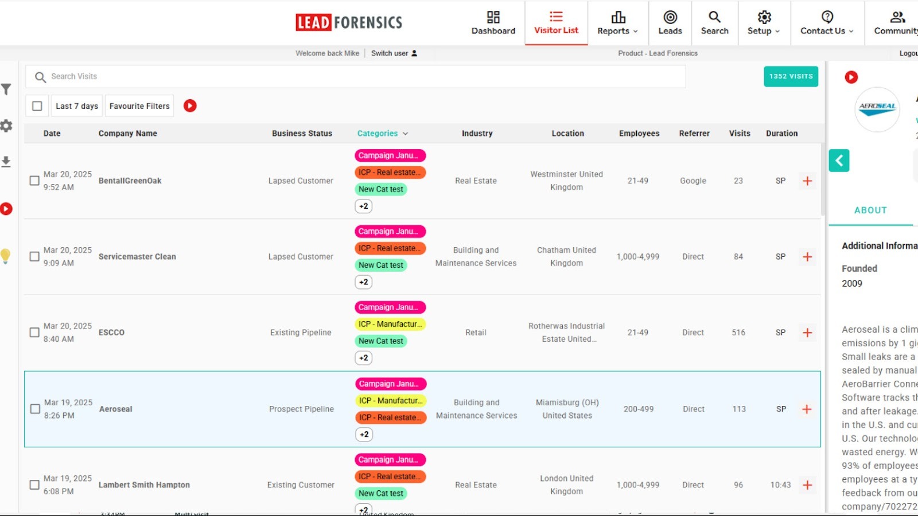Sort by the Duration column header
This screenshot has width=918, height=516.
[x=781, y=134]
